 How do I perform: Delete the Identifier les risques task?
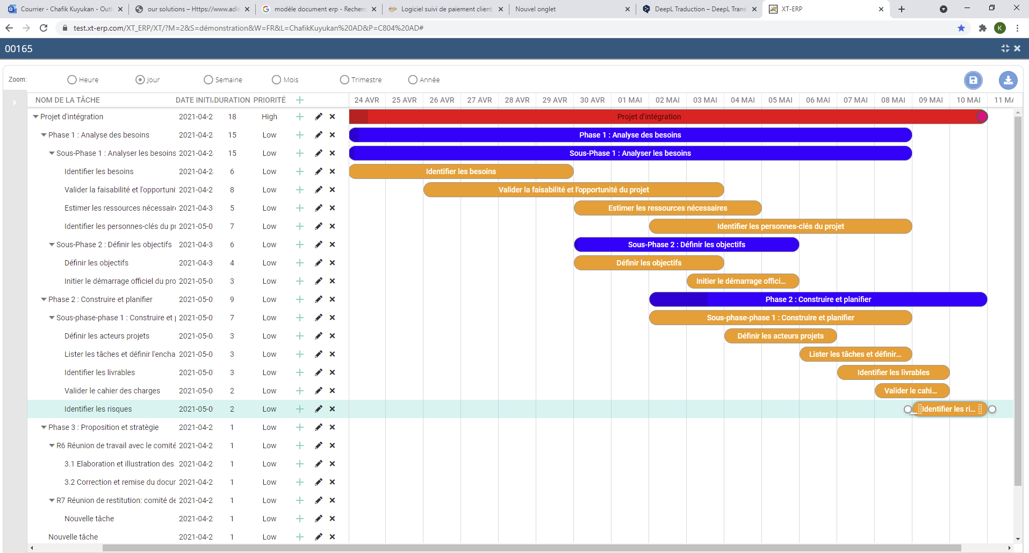coord(332,409)
